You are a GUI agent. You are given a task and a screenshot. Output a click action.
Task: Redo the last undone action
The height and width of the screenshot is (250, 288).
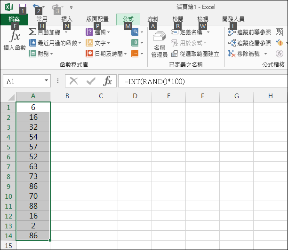pyautogui.click(x=56, y=7)
